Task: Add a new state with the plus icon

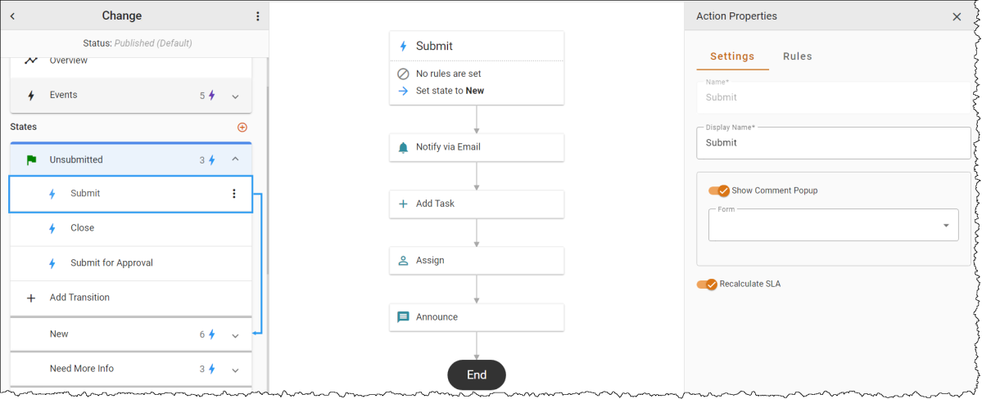Action: click(x=242, y=127)
